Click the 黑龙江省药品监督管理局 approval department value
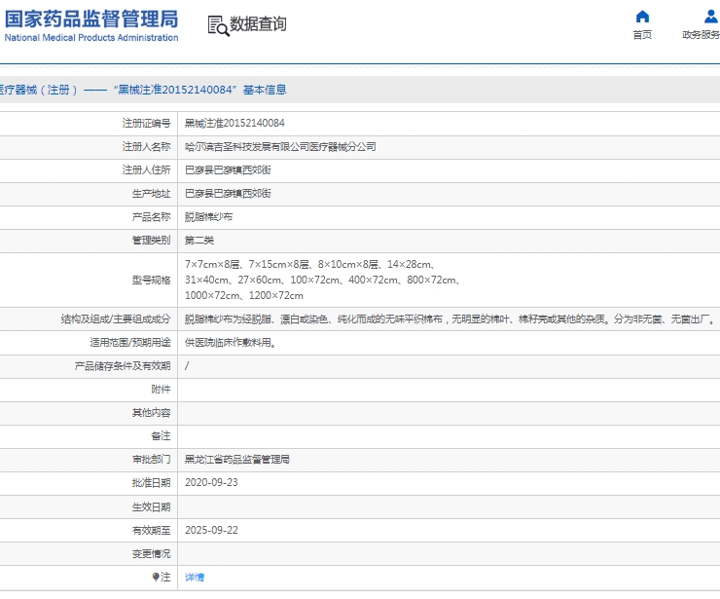Image resolution: width=720 pixels, height=599 pixels. tap(237, 459)
